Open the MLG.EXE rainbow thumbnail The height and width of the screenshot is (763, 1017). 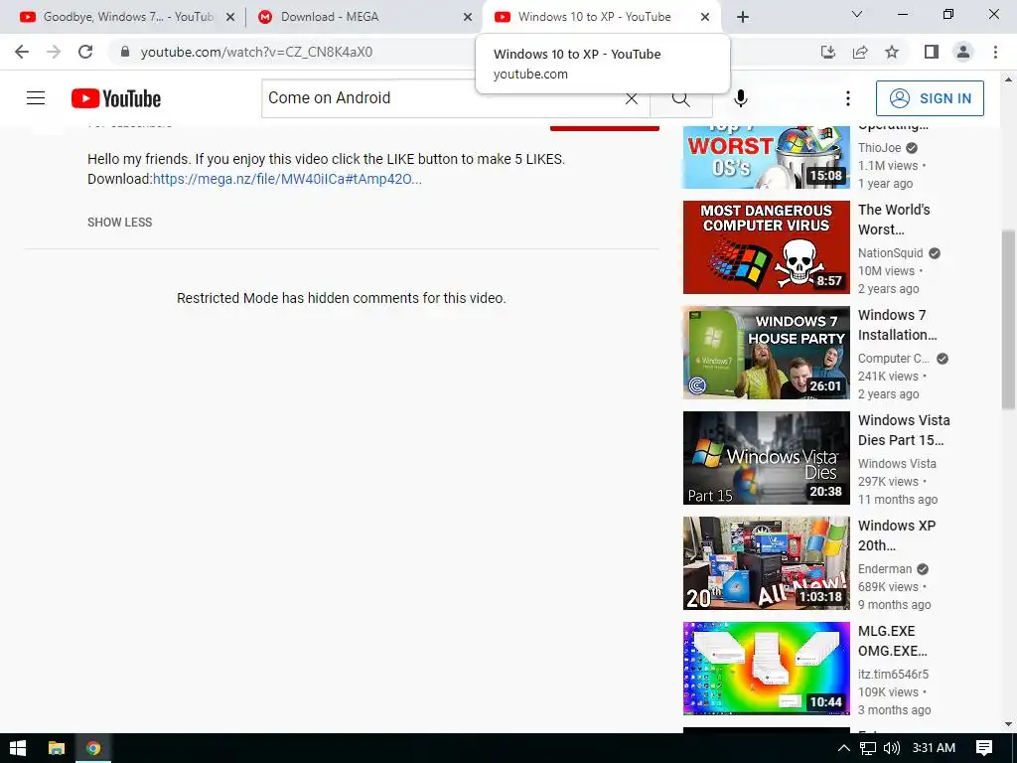(x=766, y=669)
